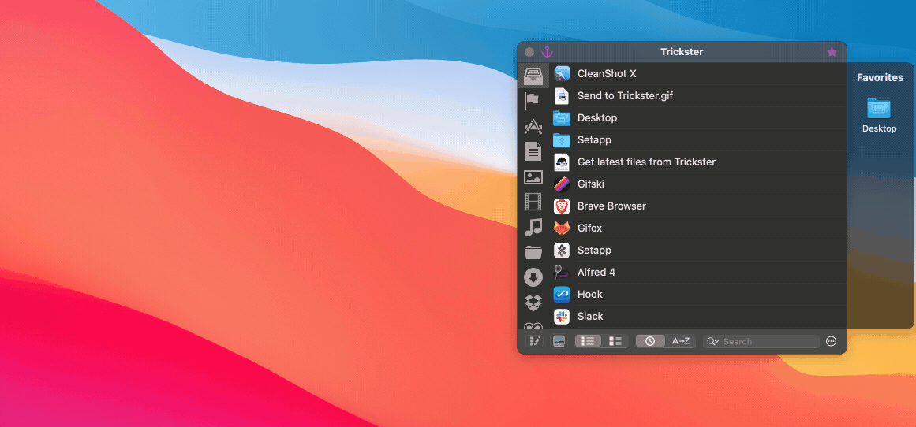The height and width of the screenshot is (427, 916).
Task: Sort files by recent time clock
Action: point(650,341)
